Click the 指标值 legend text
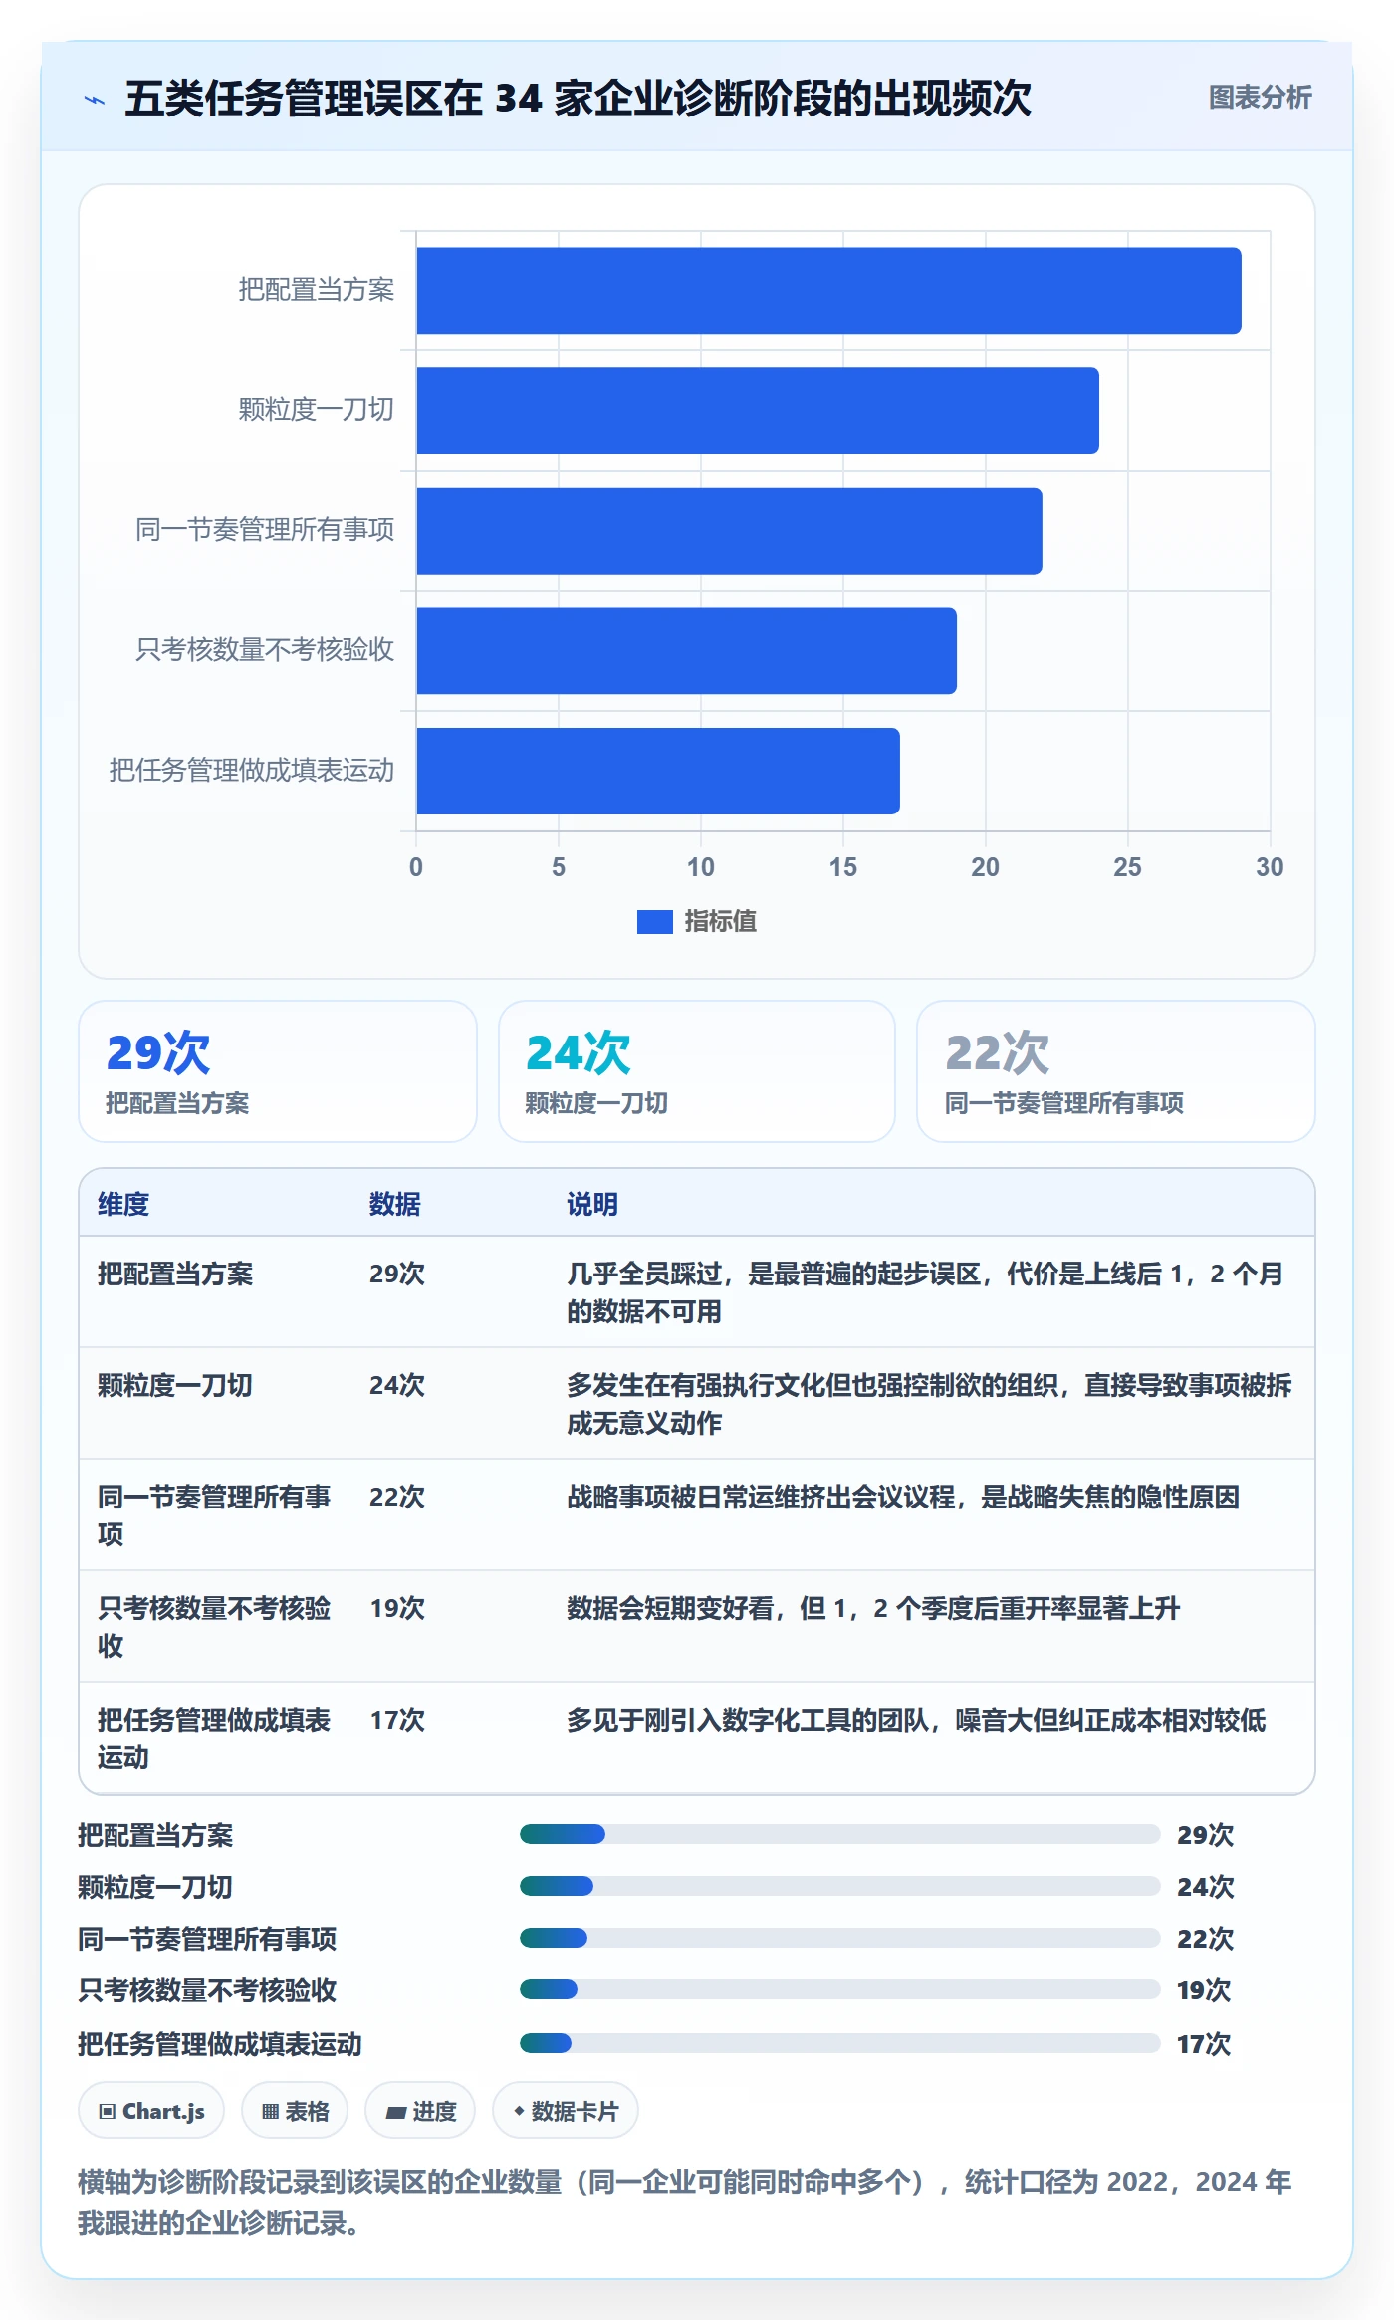 [720, 922]
